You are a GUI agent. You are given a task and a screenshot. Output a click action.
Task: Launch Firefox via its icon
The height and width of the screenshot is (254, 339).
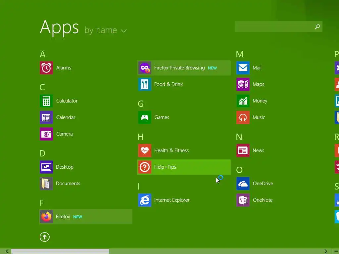click(x=46, y=217)
